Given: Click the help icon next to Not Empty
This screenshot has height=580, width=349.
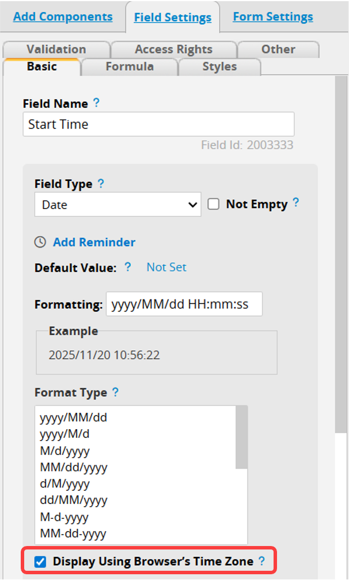Looking at the screenshot, I should click(x=296, y=203).
